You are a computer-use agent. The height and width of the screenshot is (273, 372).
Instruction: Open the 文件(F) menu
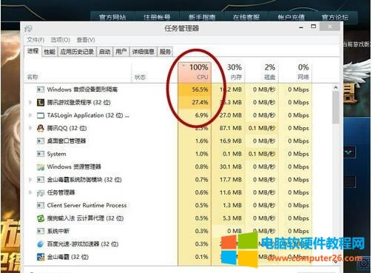click(35, 40)
